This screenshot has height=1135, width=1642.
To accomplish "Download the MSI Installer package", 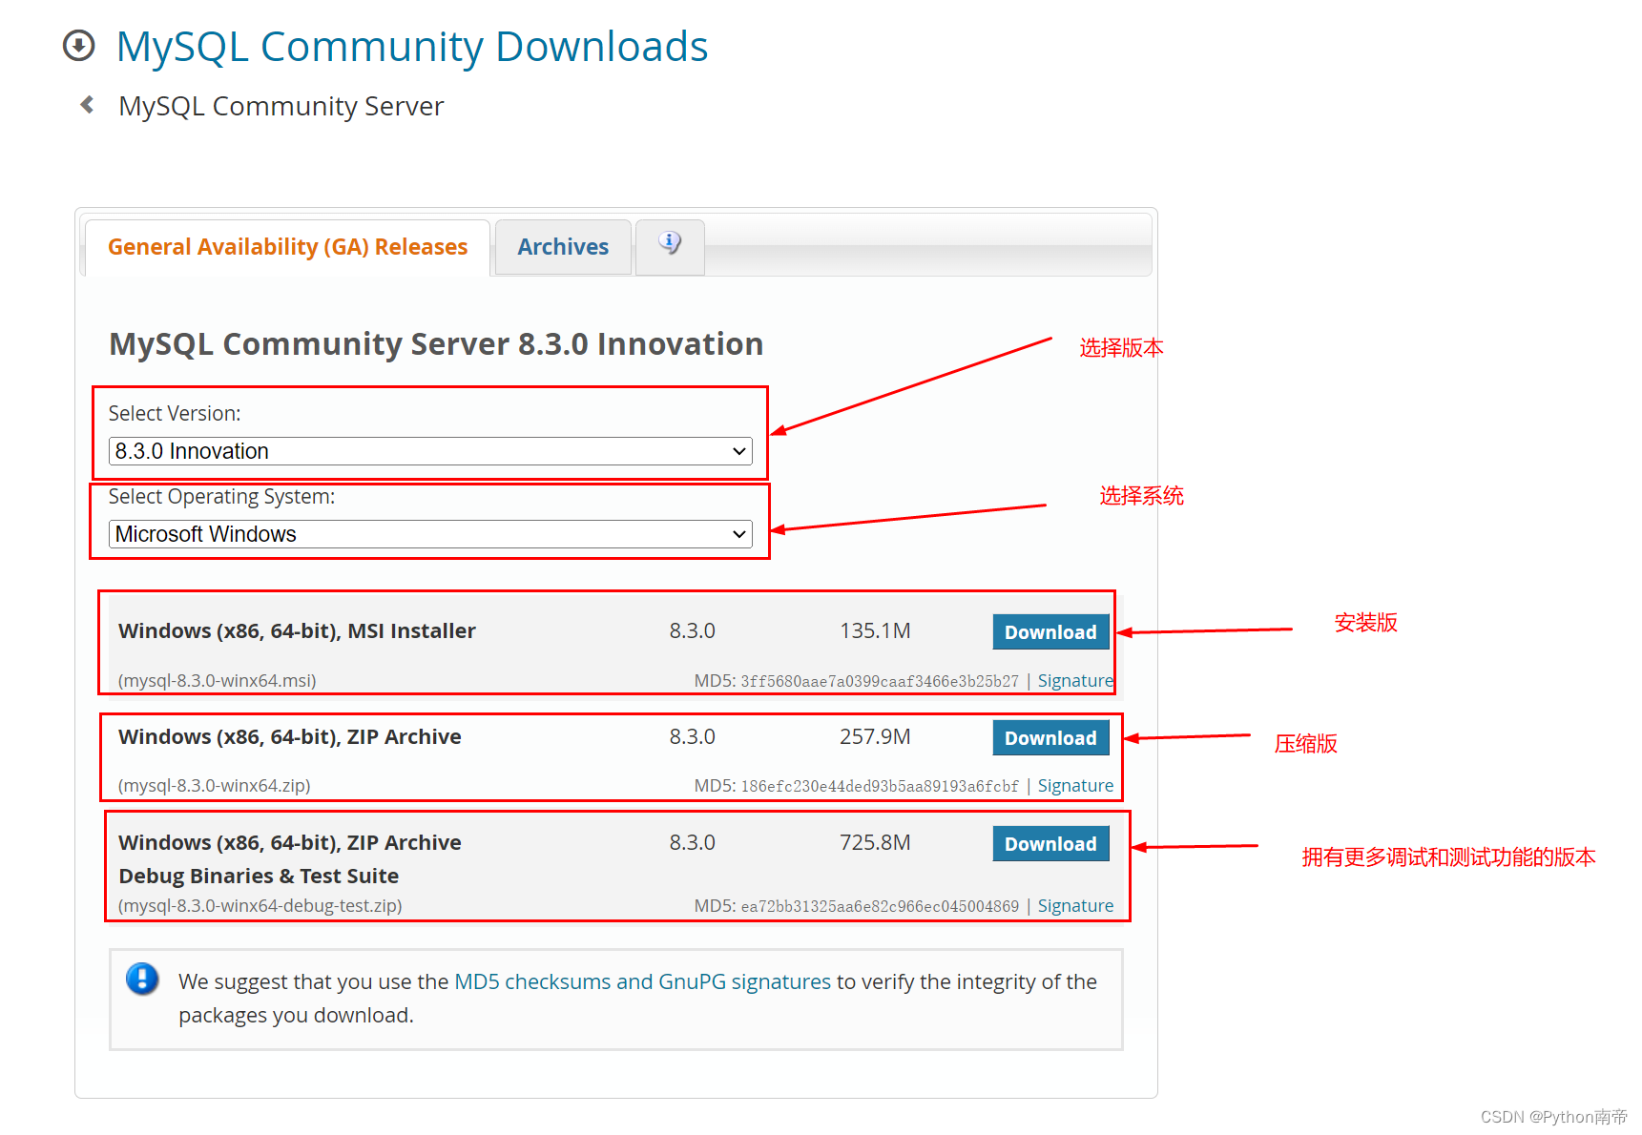I will (1050, 632).
